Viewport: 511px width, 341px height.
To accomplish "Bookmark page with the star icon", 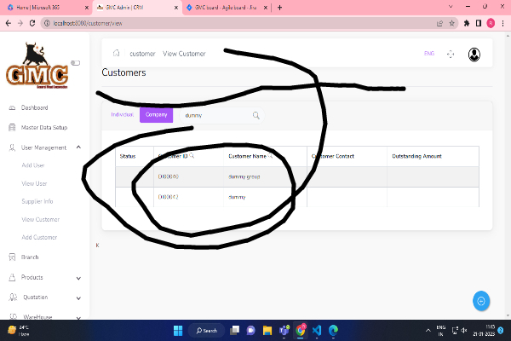I will coord(453,23).
